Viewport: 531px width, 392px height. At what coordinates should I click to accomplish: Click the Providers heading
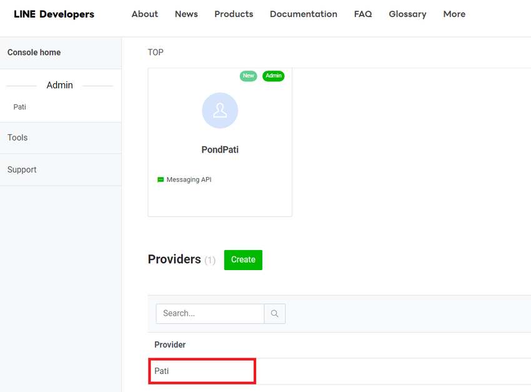[x=174, y=259]
